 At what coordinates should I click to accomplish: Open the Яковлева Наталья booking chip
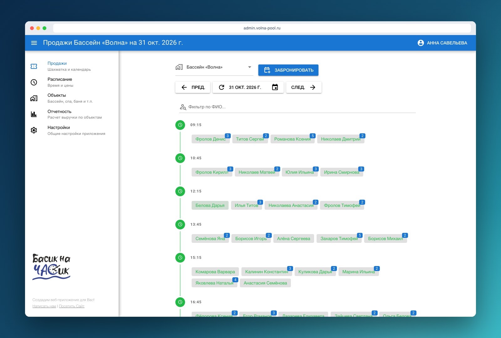(214, 283)
